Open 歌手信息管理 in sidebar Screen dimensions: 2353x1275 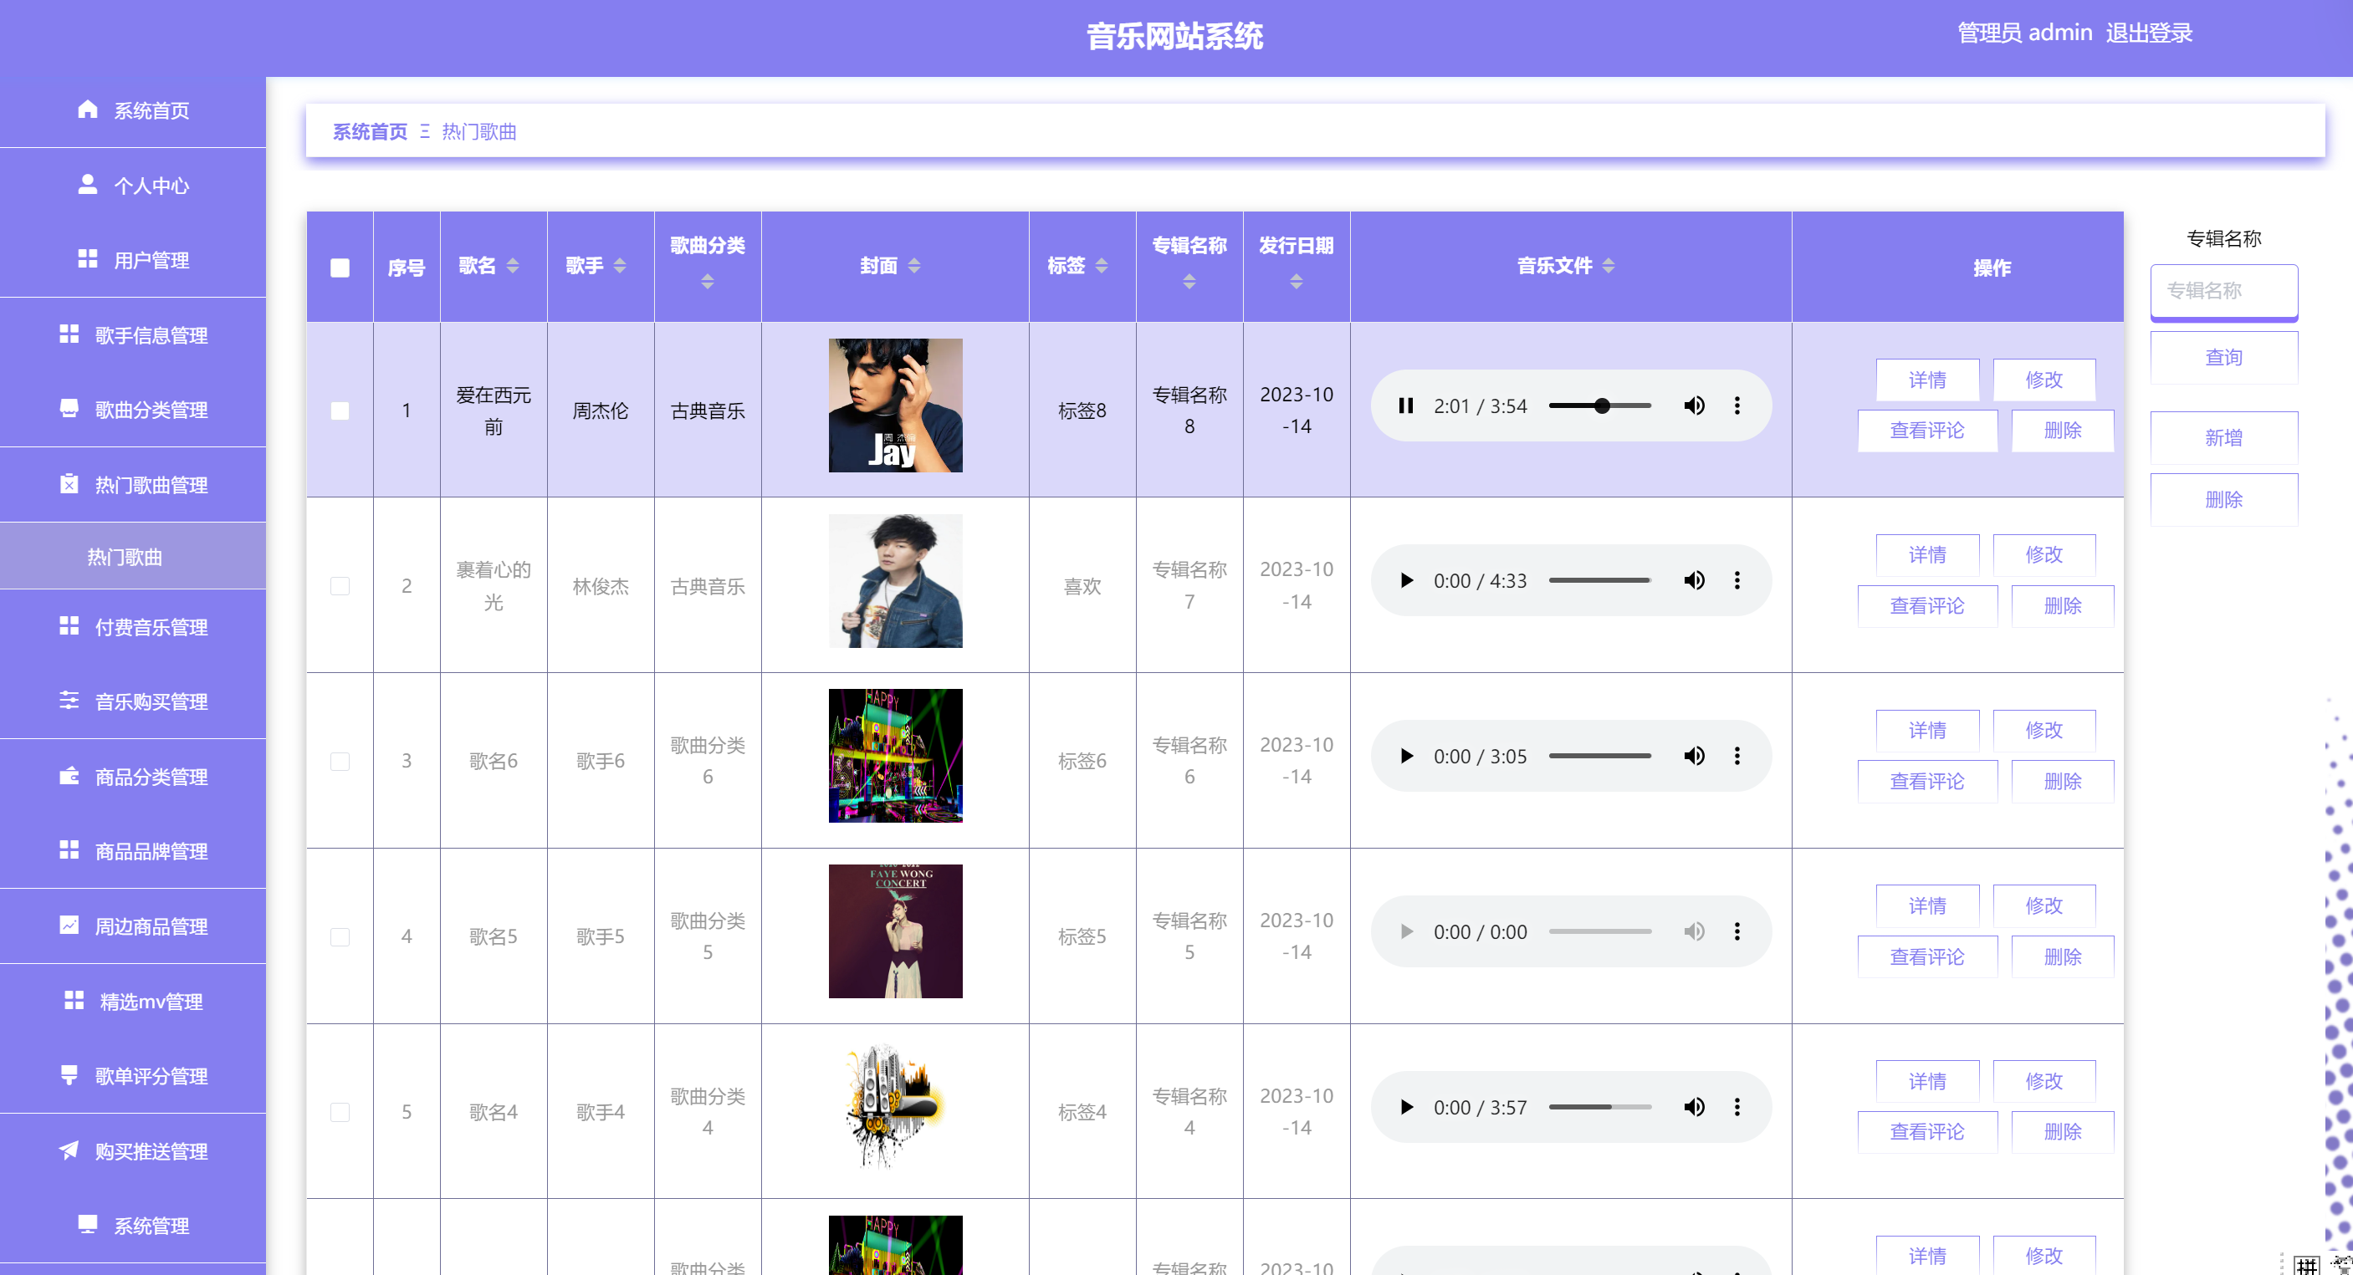tap(132, 335)
